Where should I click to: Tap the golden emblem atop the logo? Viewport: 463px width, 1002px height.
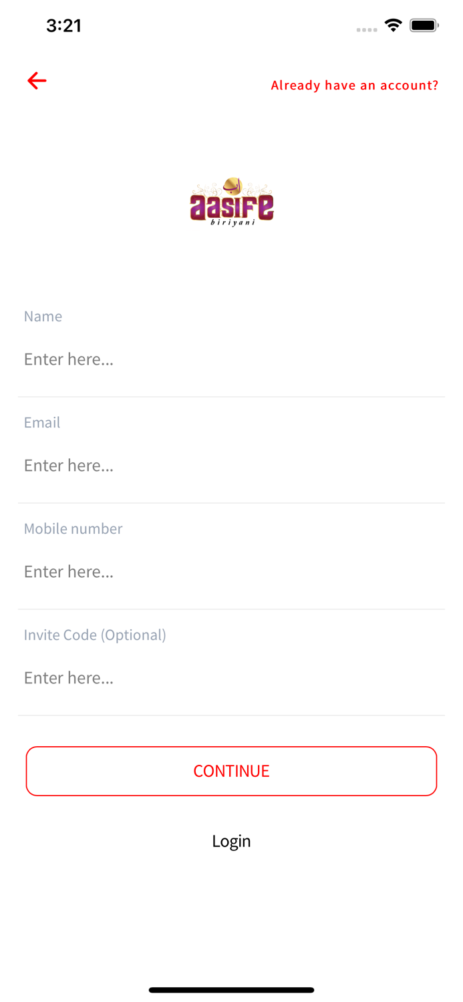[x=233, y=185]
